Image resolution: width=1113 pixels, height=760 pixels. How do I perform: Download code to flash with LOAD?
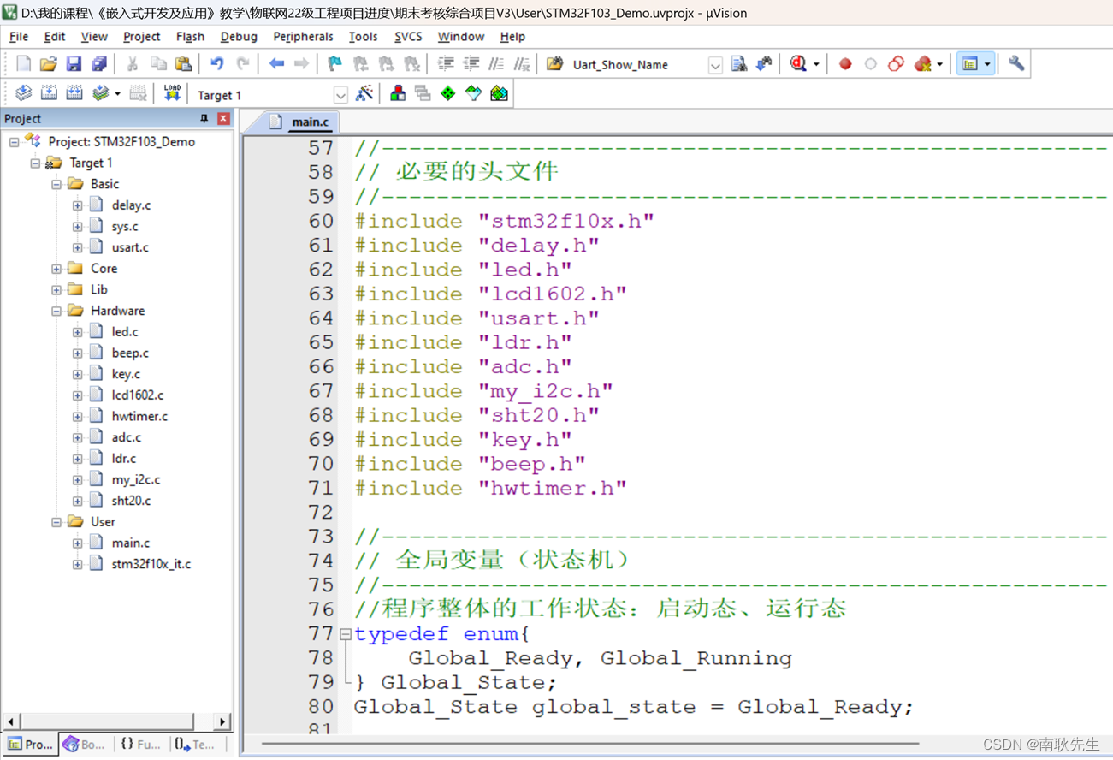172,93
